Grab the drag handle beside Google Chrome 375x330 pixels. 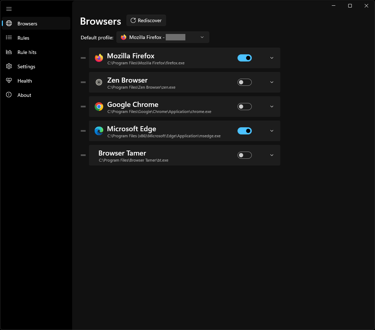tap(83, 107)
